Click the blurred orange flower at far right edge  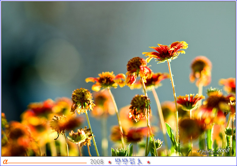click(x=228, y=85)
